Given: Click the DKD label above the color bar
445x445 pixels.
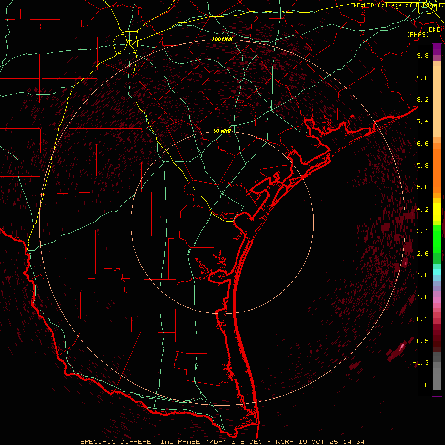Looking at the screenshot, I should (435, 30).
